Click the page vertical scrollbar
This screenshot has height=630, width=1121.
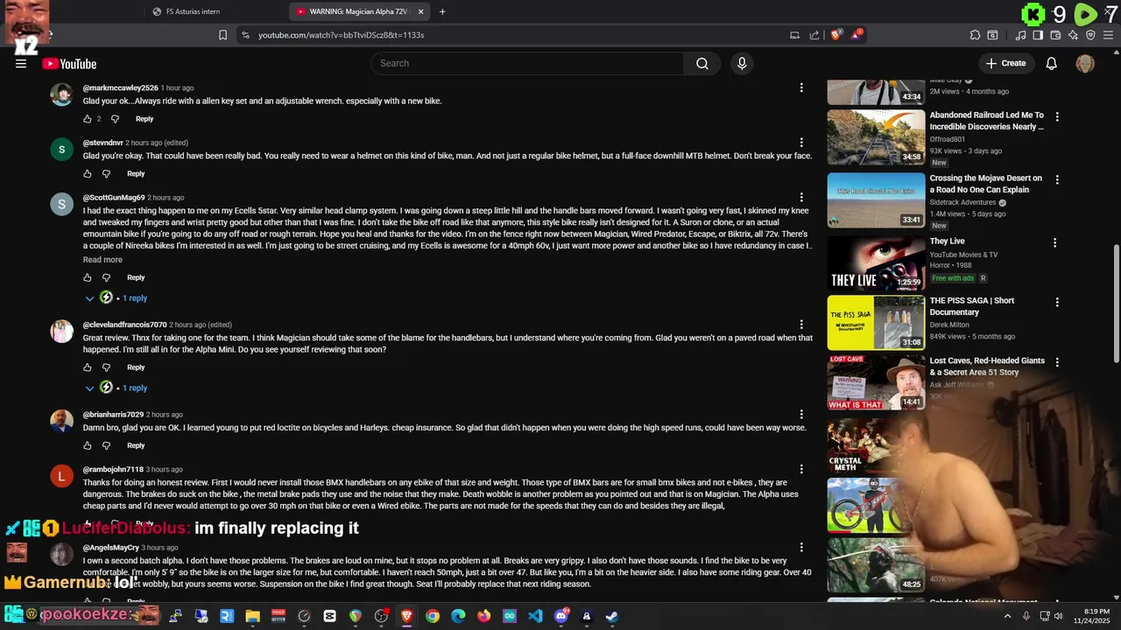click(x=1116, y=302)
